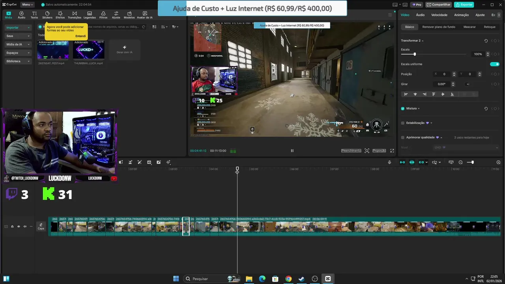Open the Ajuste panel in top toolbar
The height and width of the screenshot is (284, 505).
(116, 15)
